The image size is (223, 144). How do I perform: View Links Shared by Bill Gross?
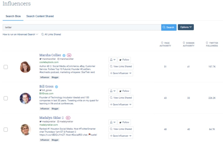[121, 98]
